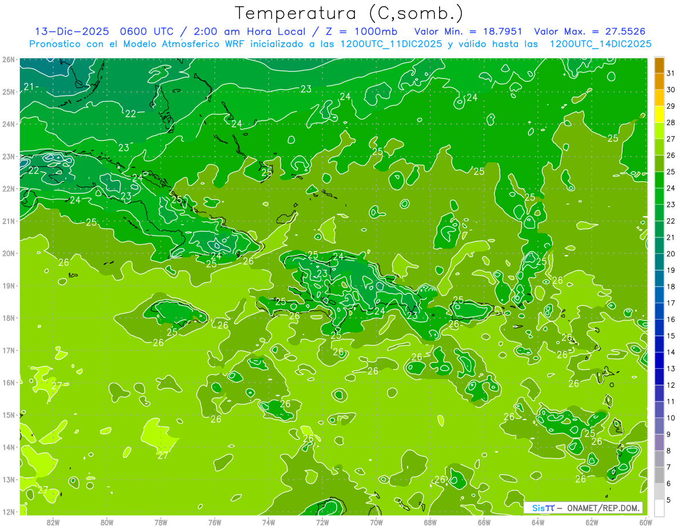Click the '70W' longitude axis label
The image size is (686, 530).
[376, 522]
